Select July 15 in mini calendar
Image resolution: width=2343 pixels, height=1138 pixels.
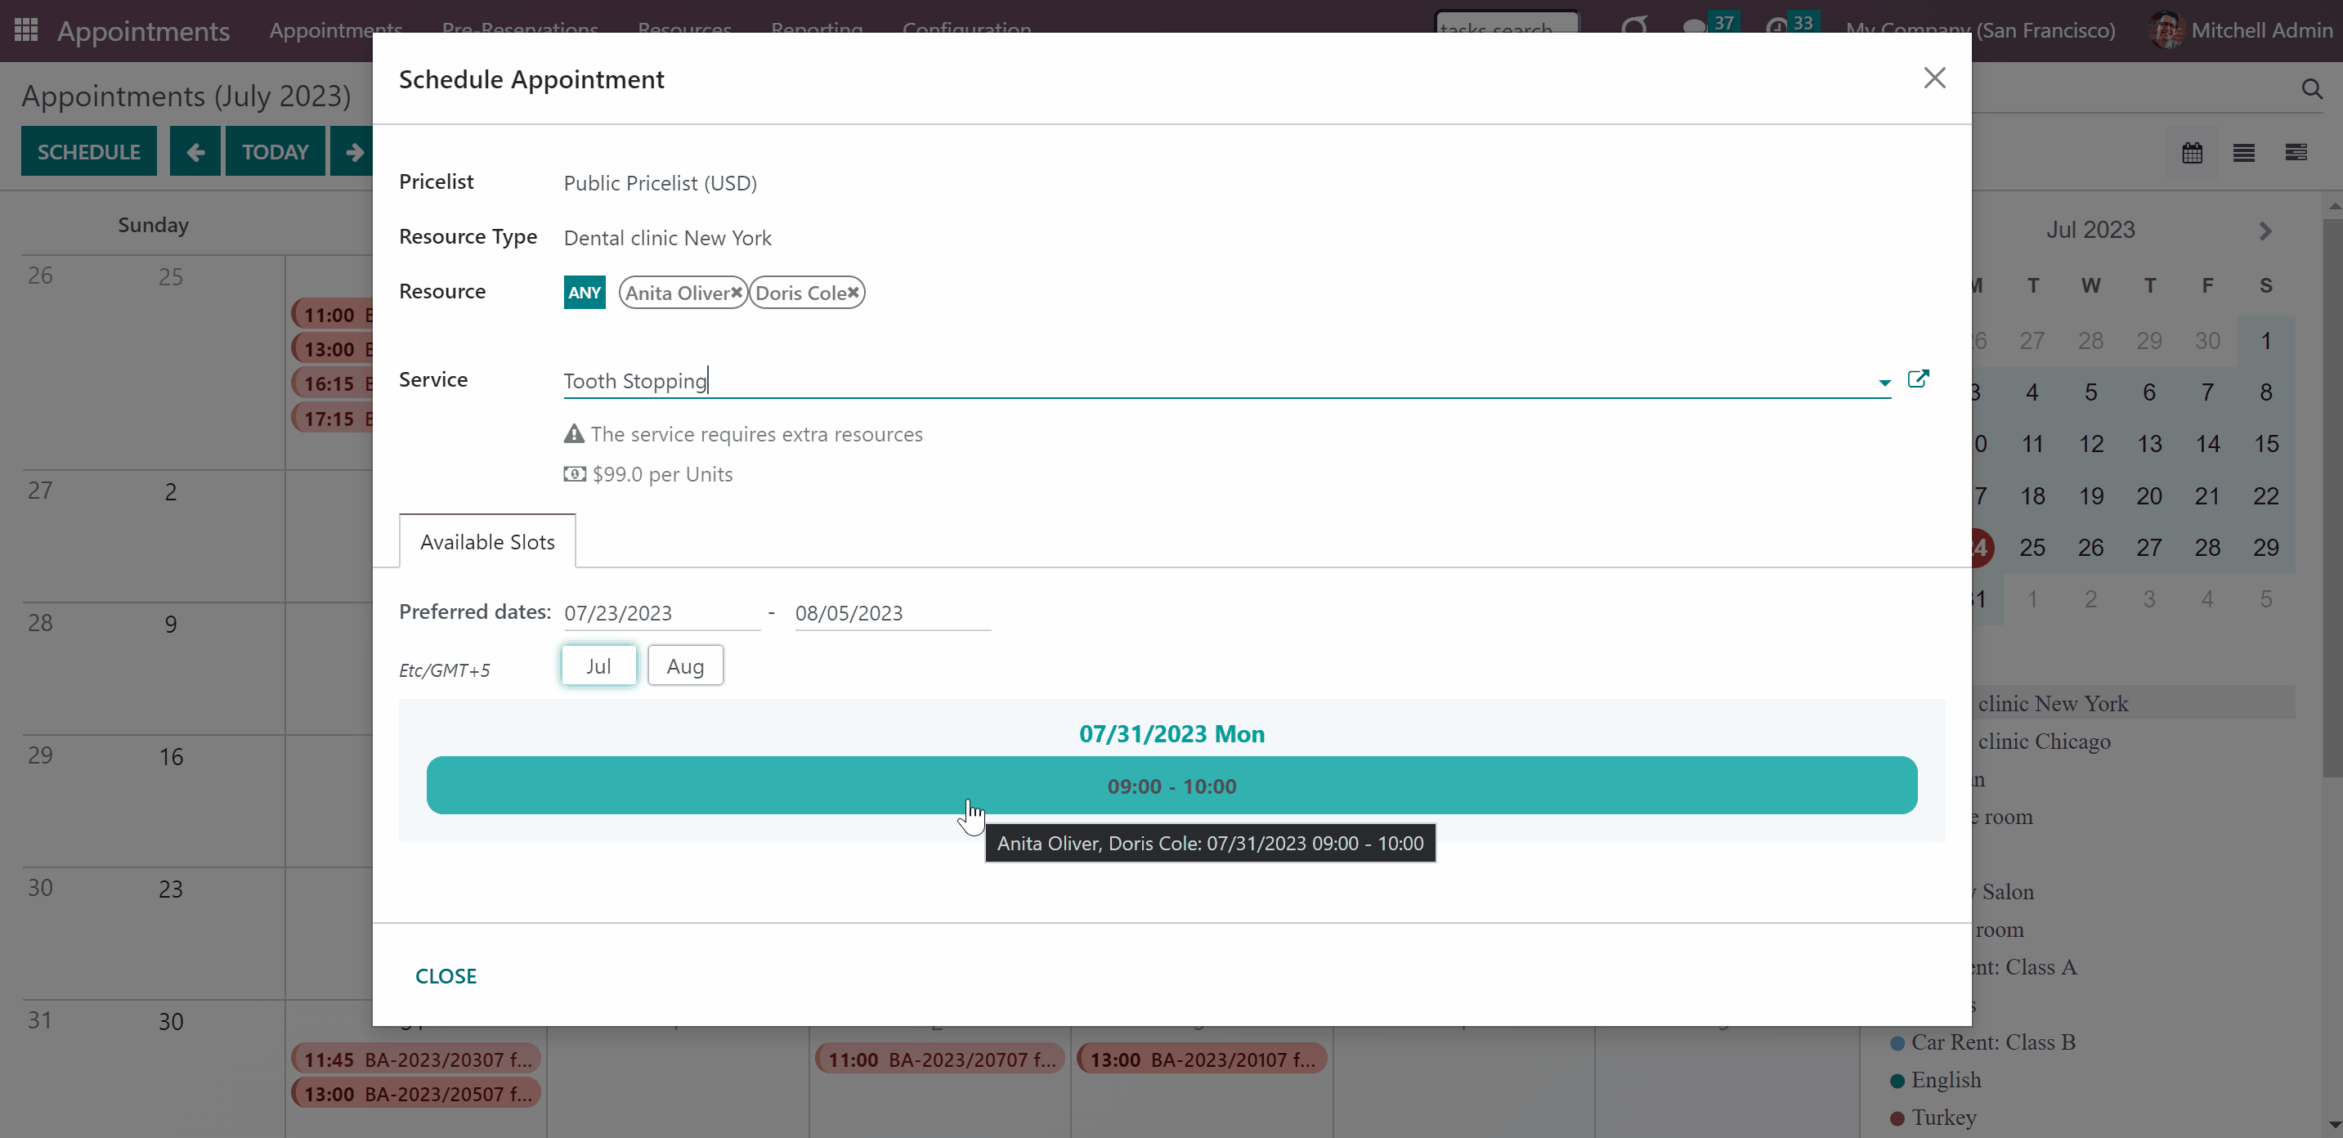pyautogui.click(x=2265, y=444)
